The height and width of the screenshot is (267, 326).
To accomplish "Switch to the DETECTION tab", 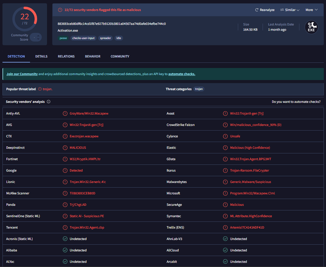I will pos(16,56).
